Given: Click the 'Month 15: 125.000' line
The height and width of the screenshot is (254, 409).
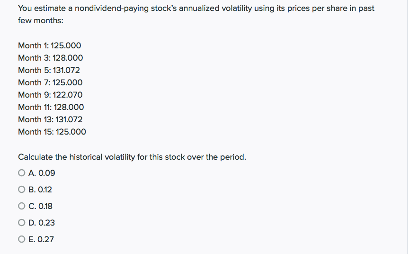Looking at the screenshot, I should point(52,132).
